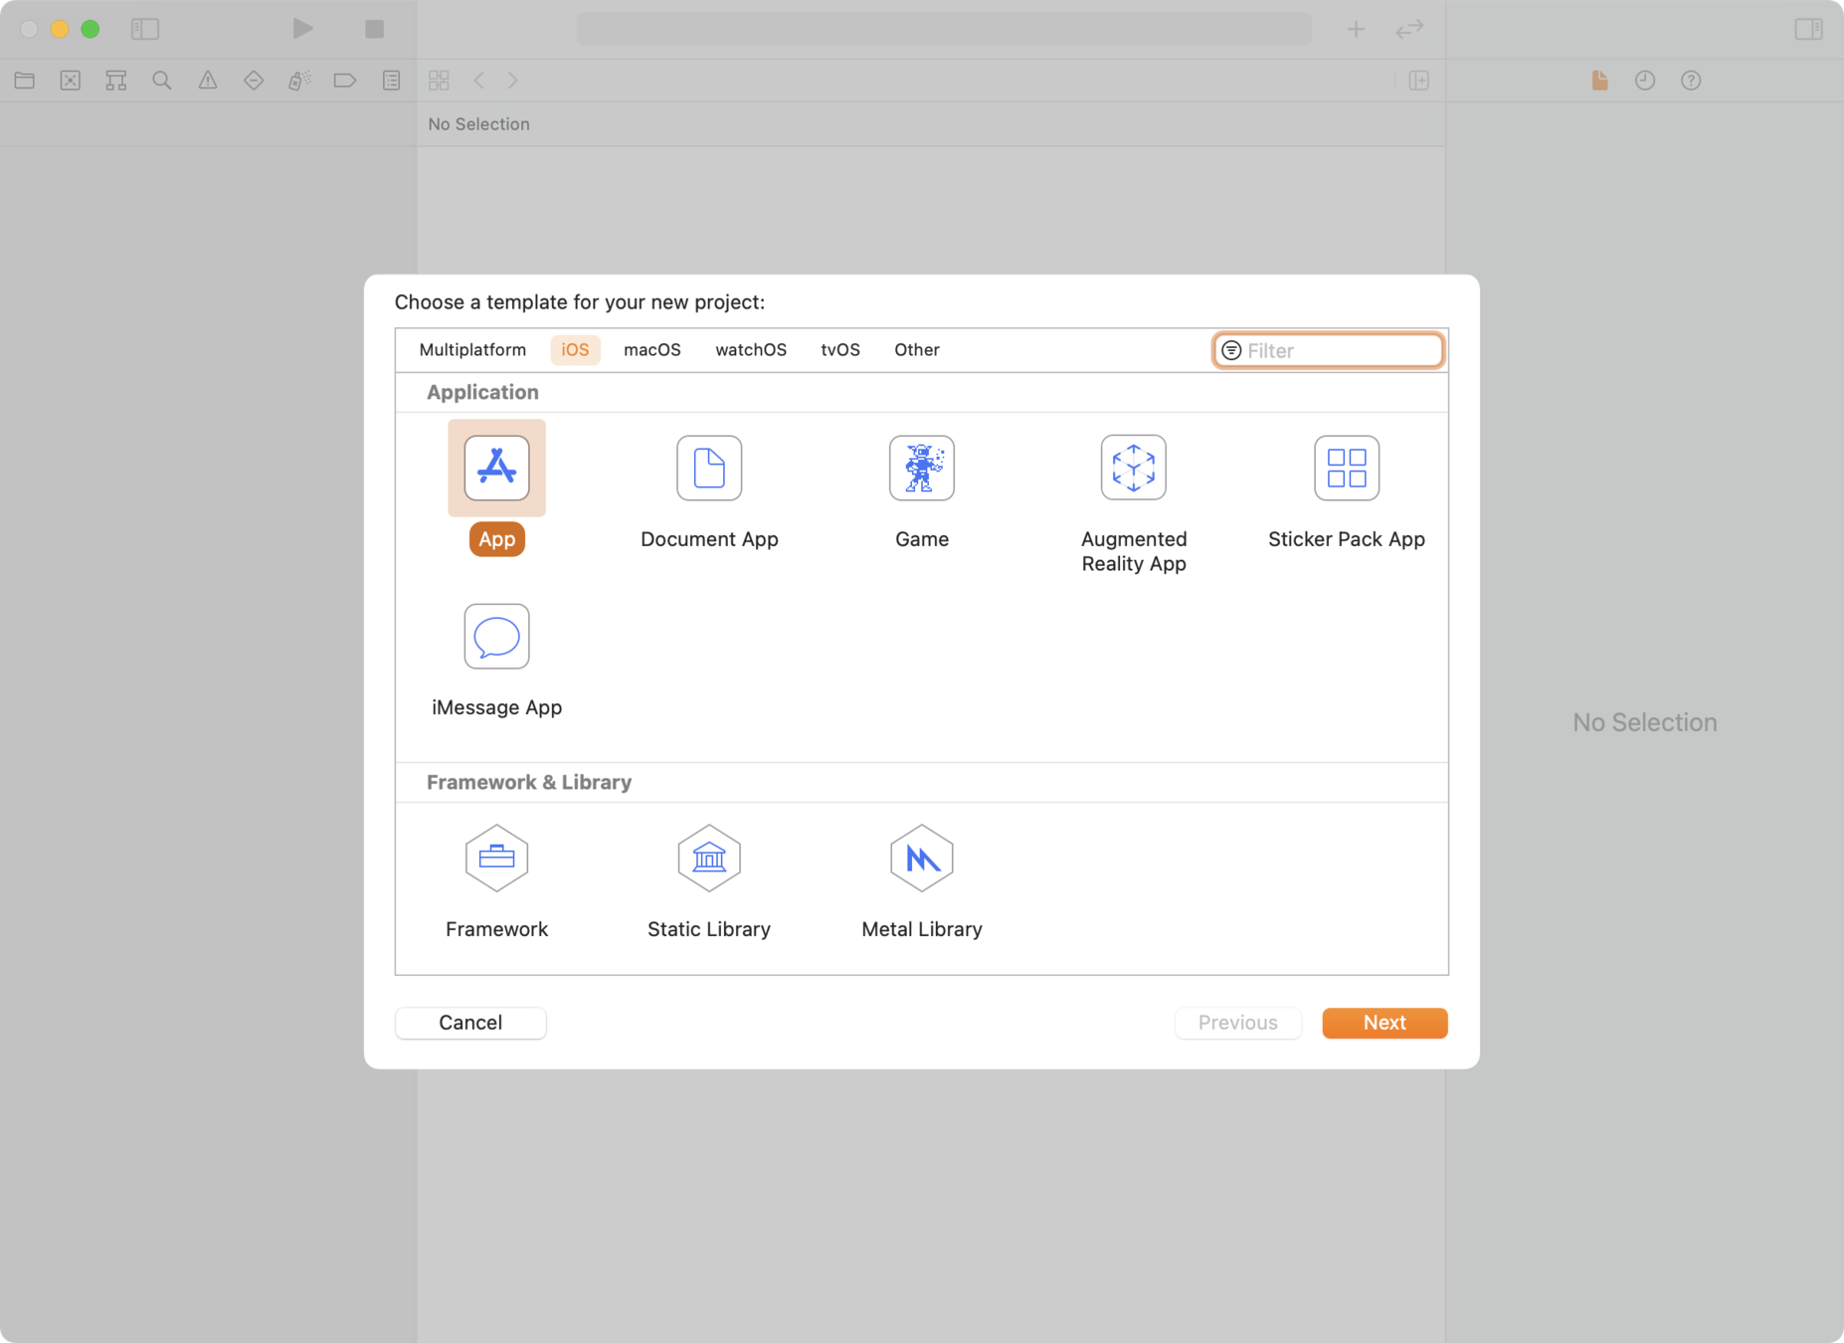Show the File inspector
The width and height of the screenshot is (1844, 1343).
1599,81
